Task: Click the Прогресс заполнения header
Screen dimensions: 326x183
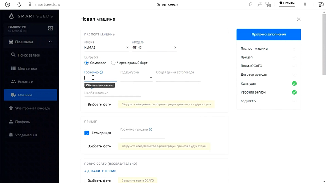Action: pyautogui.click(x=269, y=35)
